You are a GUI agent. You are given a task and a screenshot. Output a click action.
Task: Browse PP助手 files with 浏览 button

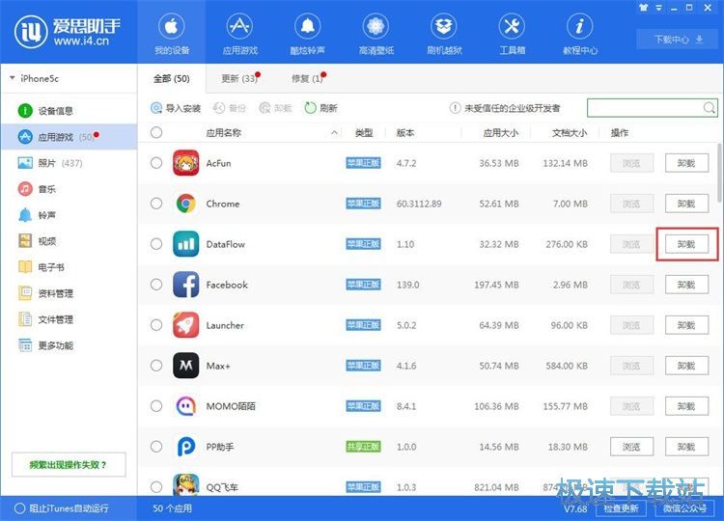coord(631,447)
